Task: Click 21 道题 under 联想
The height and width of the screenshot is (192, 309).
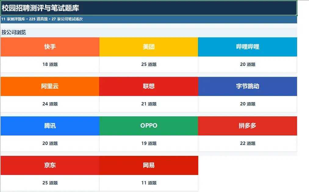Action: pyautogui.click(x=149, y=104)
